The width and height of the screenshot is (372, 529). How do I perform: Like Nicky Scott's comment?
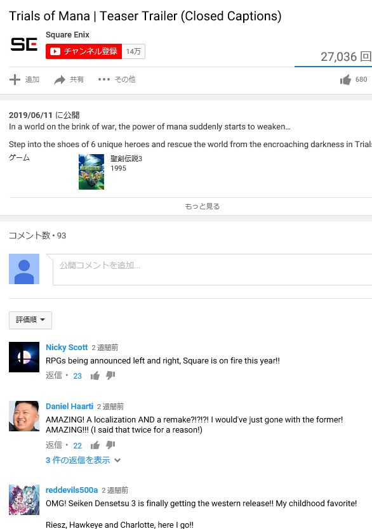[95, 376]
